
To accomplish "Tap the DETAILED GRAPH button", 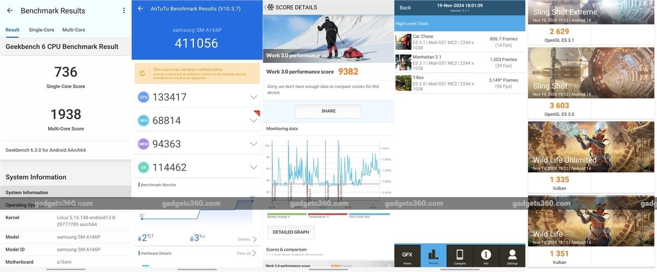I will click(291, 232).
